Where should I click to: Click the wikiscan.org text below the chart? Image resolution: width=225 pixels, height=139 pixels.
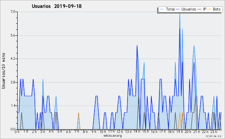click(112, 136)
